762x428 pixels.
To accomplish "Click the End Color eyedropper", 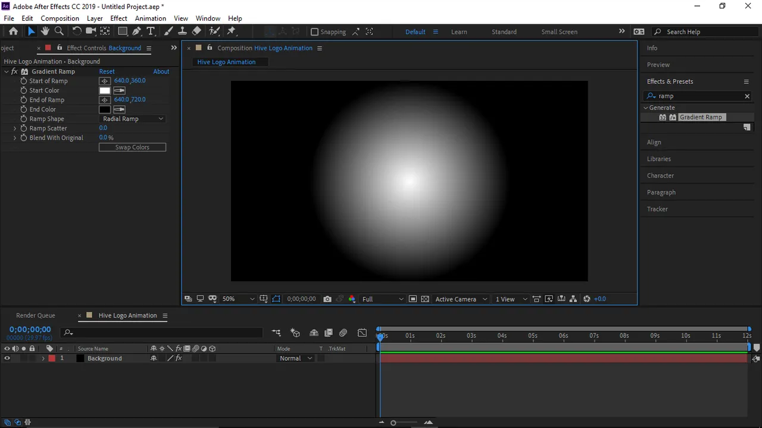I will pos(119,109).
